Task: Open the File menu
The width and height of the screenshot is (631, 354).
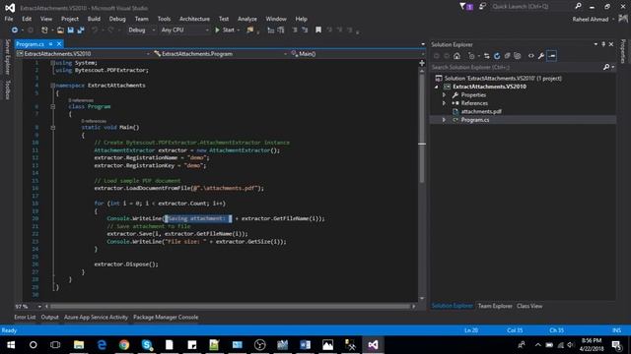Action: [9, 19]
